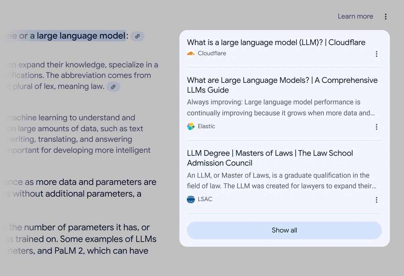The width and height of the screenshot is (404, 276).
Task: Click the orange Cloudflare logo icon
Action: coord(191,53)
